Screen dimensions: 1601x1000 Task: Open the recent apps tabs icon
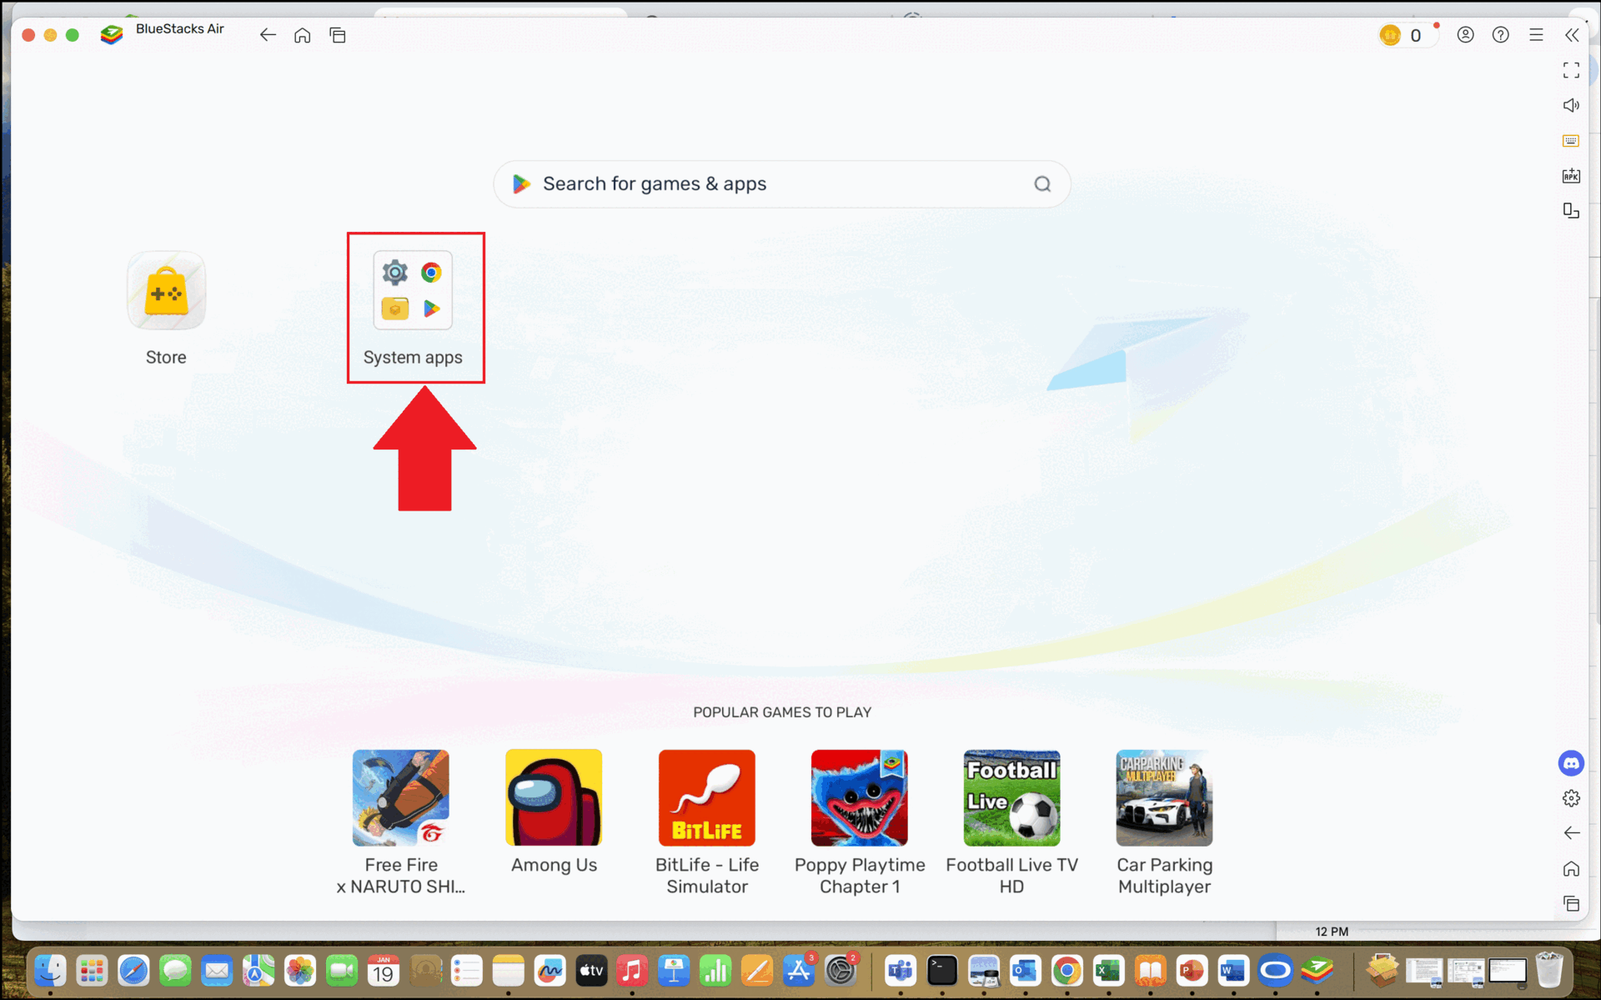tap(338, 35)
